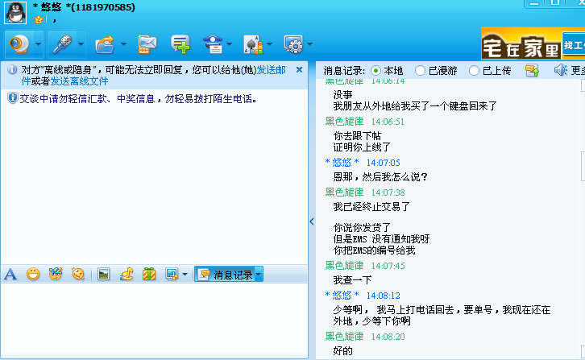Screen dimensions: 585x360
Task: Start a video call with webcam icon
Action: point(19,44)
